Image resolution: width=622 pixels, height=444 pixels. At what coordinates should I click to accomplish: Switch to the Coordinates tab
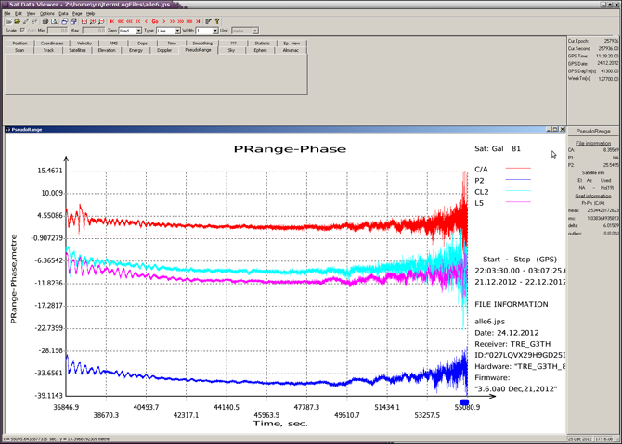click(x=52, y=44)
